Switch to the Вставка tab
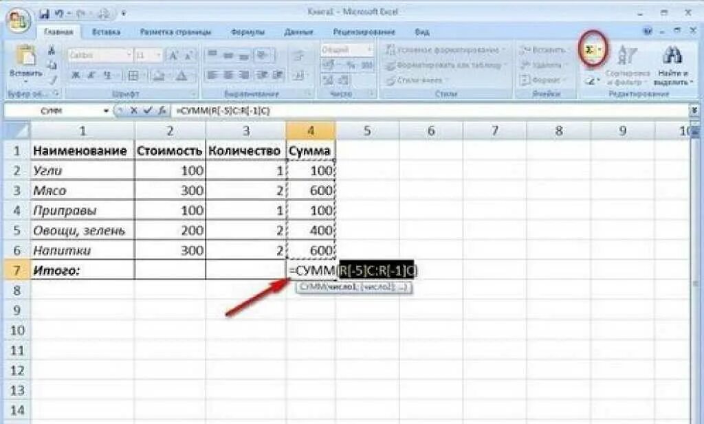The height and width of the screenshot is (424, 704). [106, 32]
